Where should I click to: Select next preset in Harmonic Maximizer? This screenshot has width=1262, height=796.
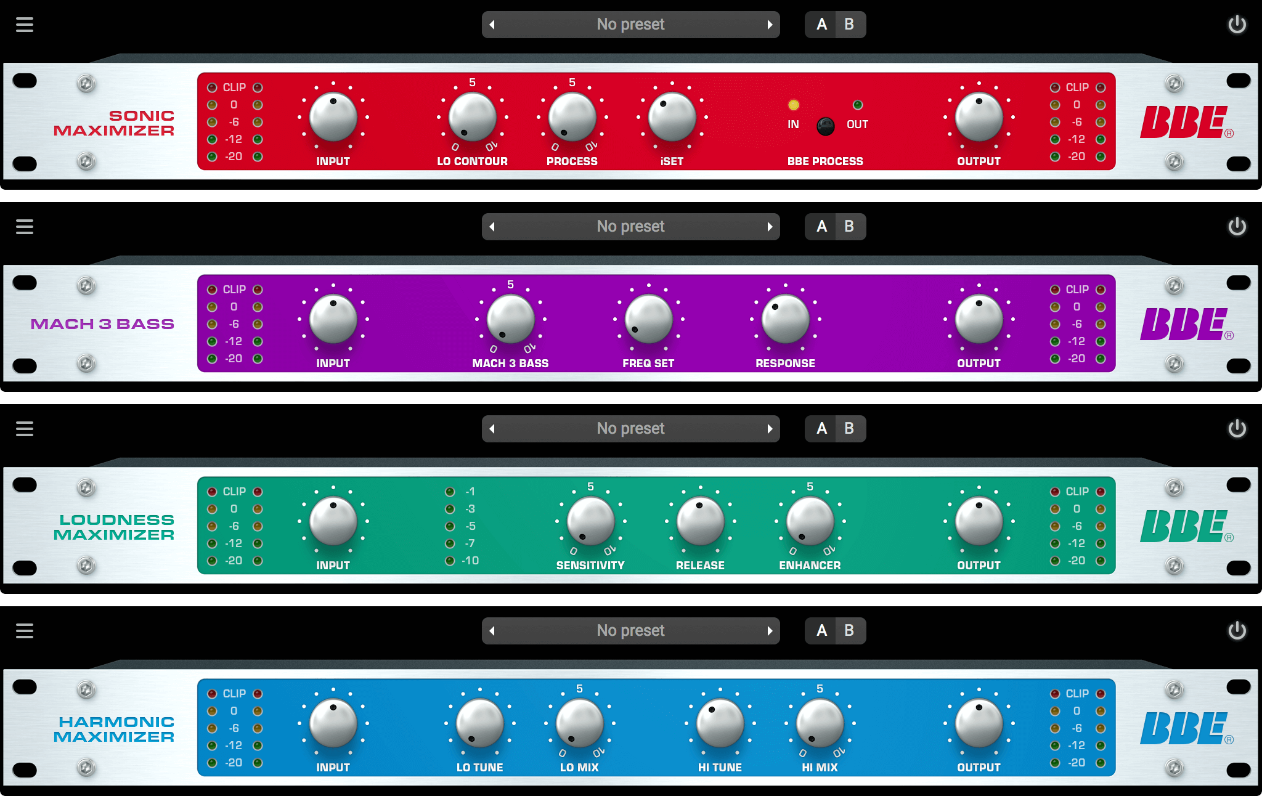pos(770,631)
